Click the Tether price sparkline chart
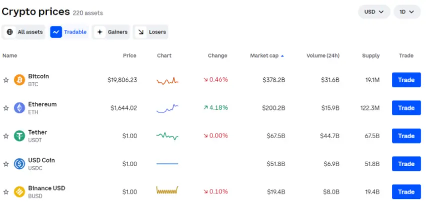The height and width of the screenshot is (203, 426). pos(167,136)
